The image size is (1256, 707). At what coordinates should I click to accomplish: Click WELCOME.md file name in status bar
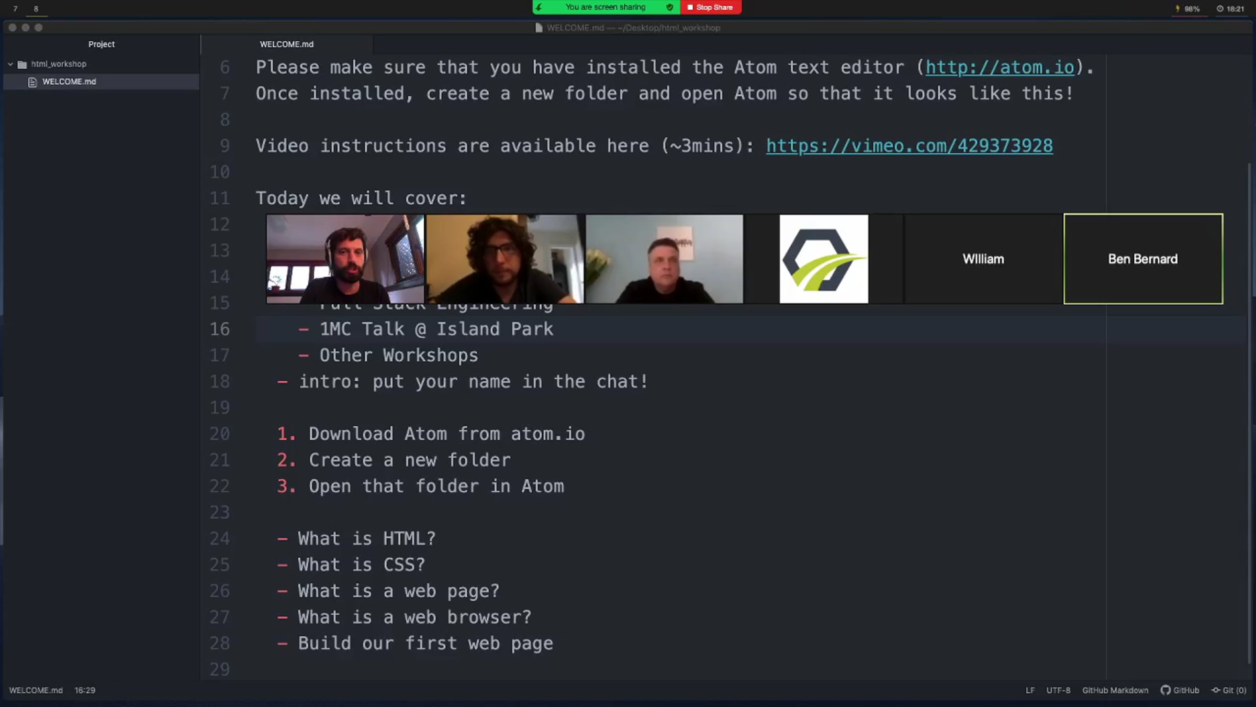pos(36,690)
